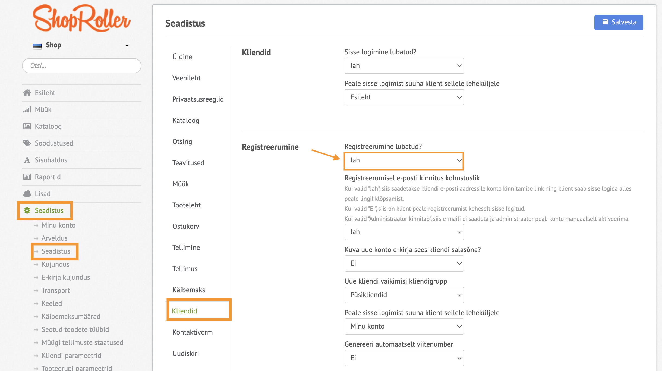Viewport: 662px width, 371px height.
Task: Click the Kataloog picture icon
Action: point(27,126)
